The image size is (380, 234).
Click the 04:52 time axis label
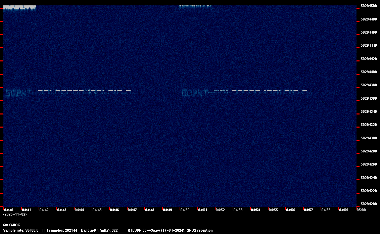pos(220,210)
